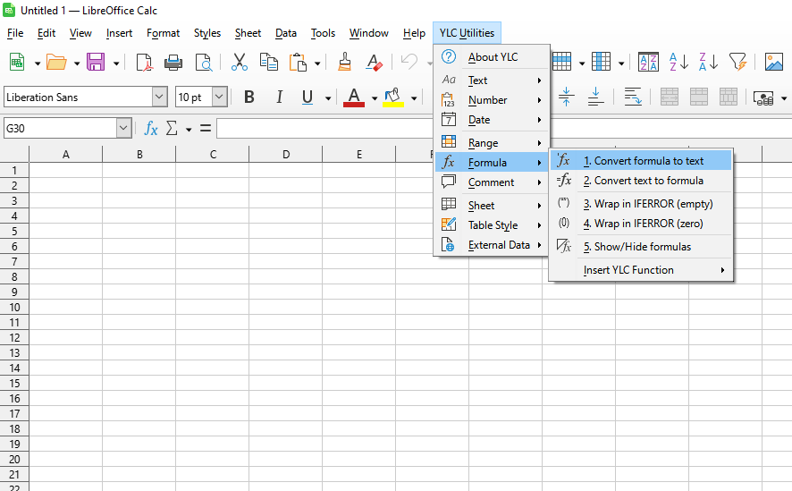Toggle Bold formatting

pos(249,97)
